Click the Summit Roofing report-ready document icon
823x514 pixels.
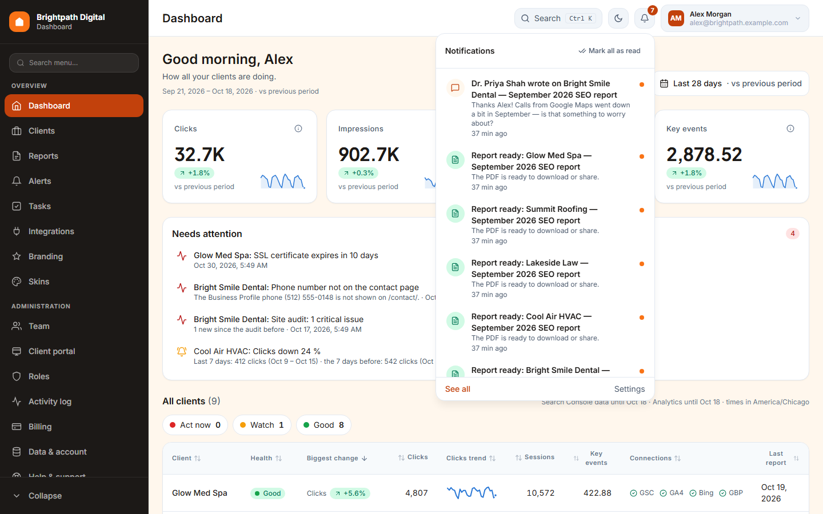[456, 214]
